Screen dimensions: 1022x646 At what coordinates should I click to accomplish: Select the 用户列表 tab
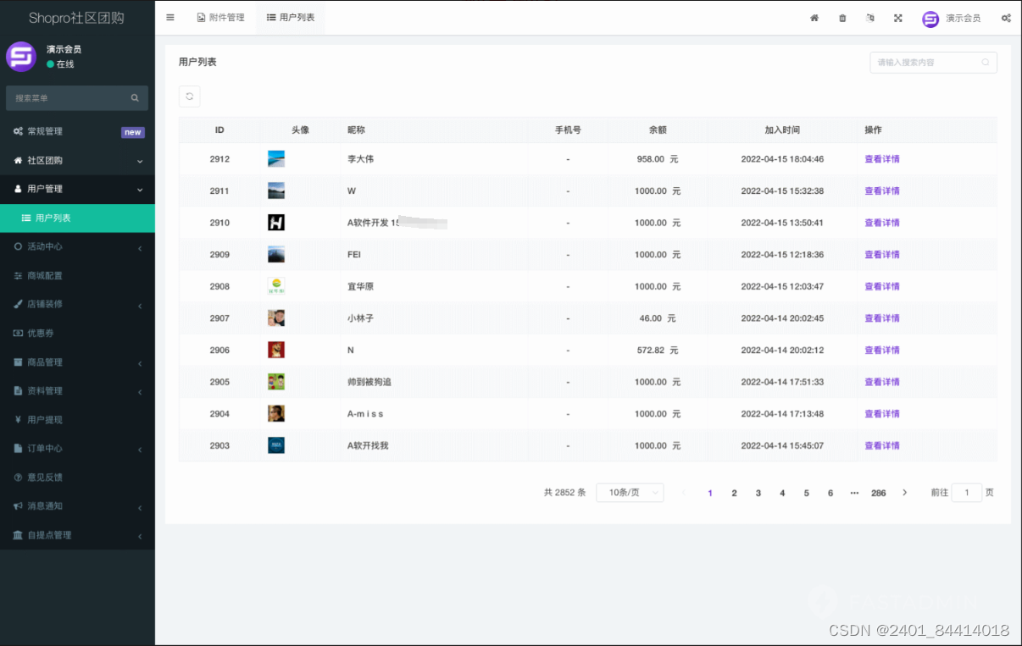(290, 17)
